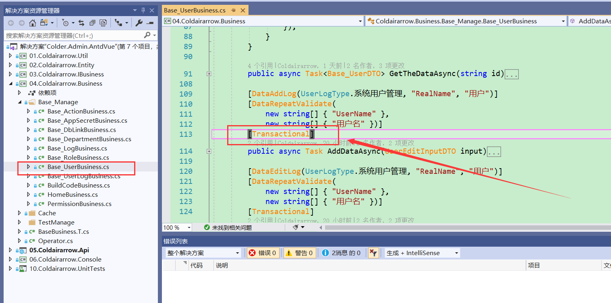This screenshot has height=303, width=611.
Task: Open the switch views icon in Solution Explorer
Action: pyautogui.click(x=44, y=23)
